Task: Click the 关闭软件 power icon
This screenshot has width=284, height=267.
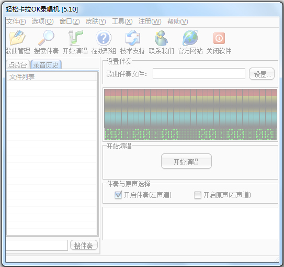Action: click(x=219, y=38)
